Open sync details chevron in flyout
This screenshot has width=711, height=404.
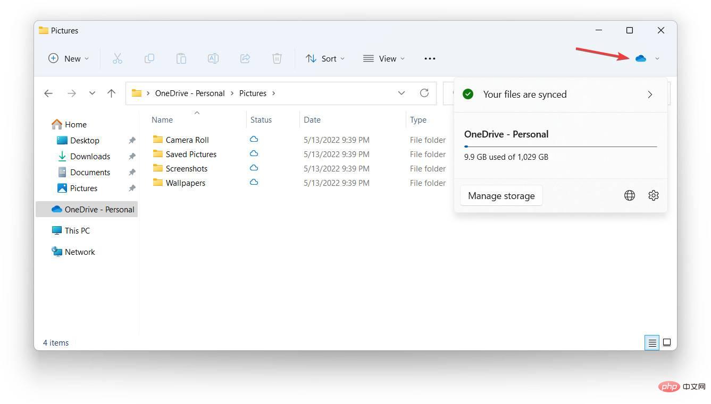650,94
